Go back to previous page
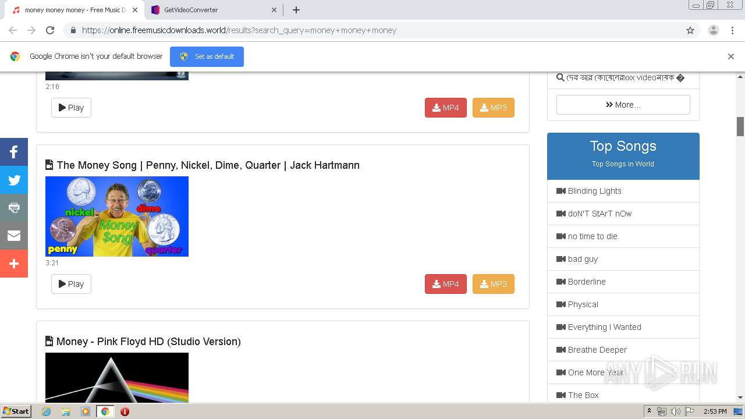Image resolution: width=745 pixels, height=419 pixels. 13,30
